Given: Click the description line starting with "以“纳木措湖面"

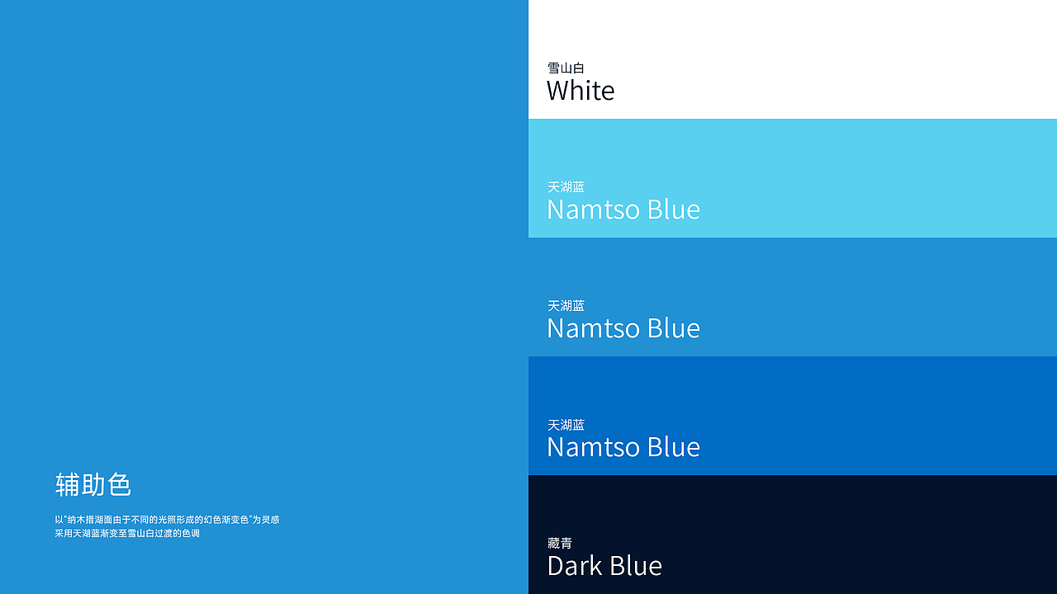Looking at the screenshot, I should (167, 520).
